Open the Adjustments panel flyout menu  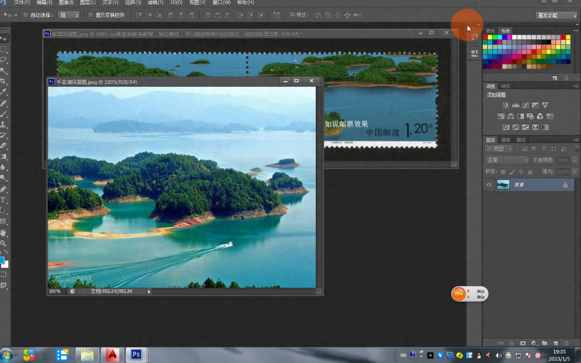click(576, 86)
